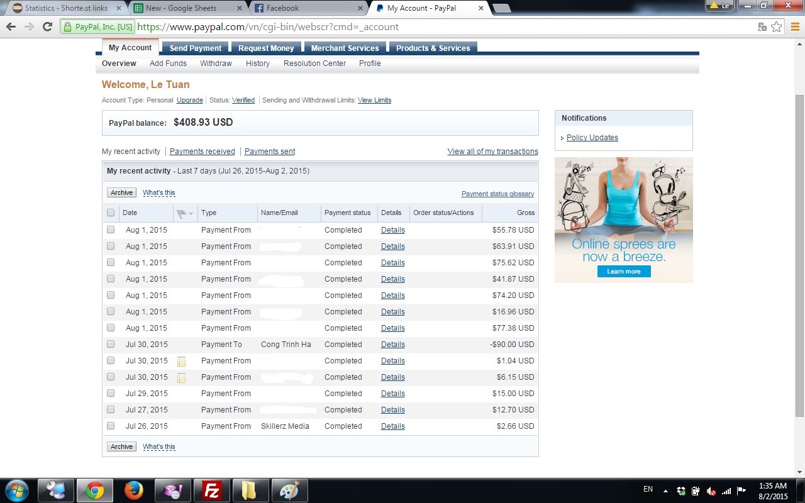Click the note icon on the $1.04 payment row

point(182,361)
